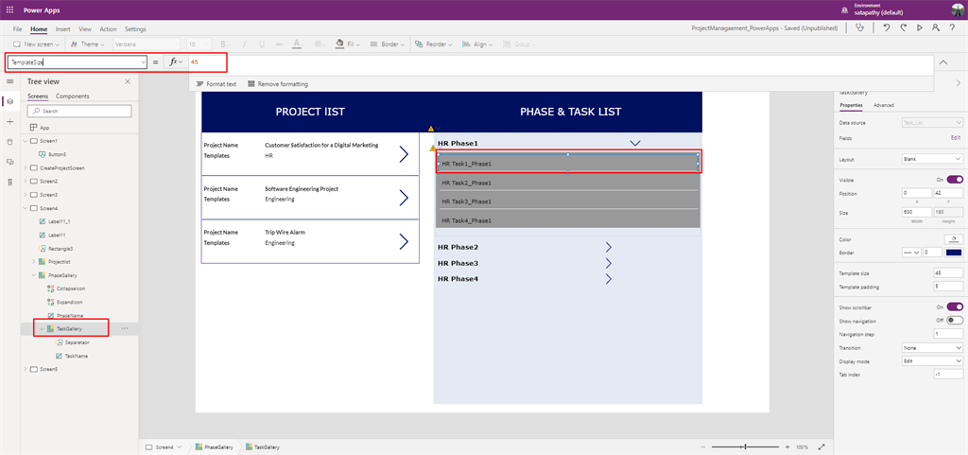This screenshot has width=968, height=455.
Task: Open the fx function dropdown
Action: [x=177, y=61]
